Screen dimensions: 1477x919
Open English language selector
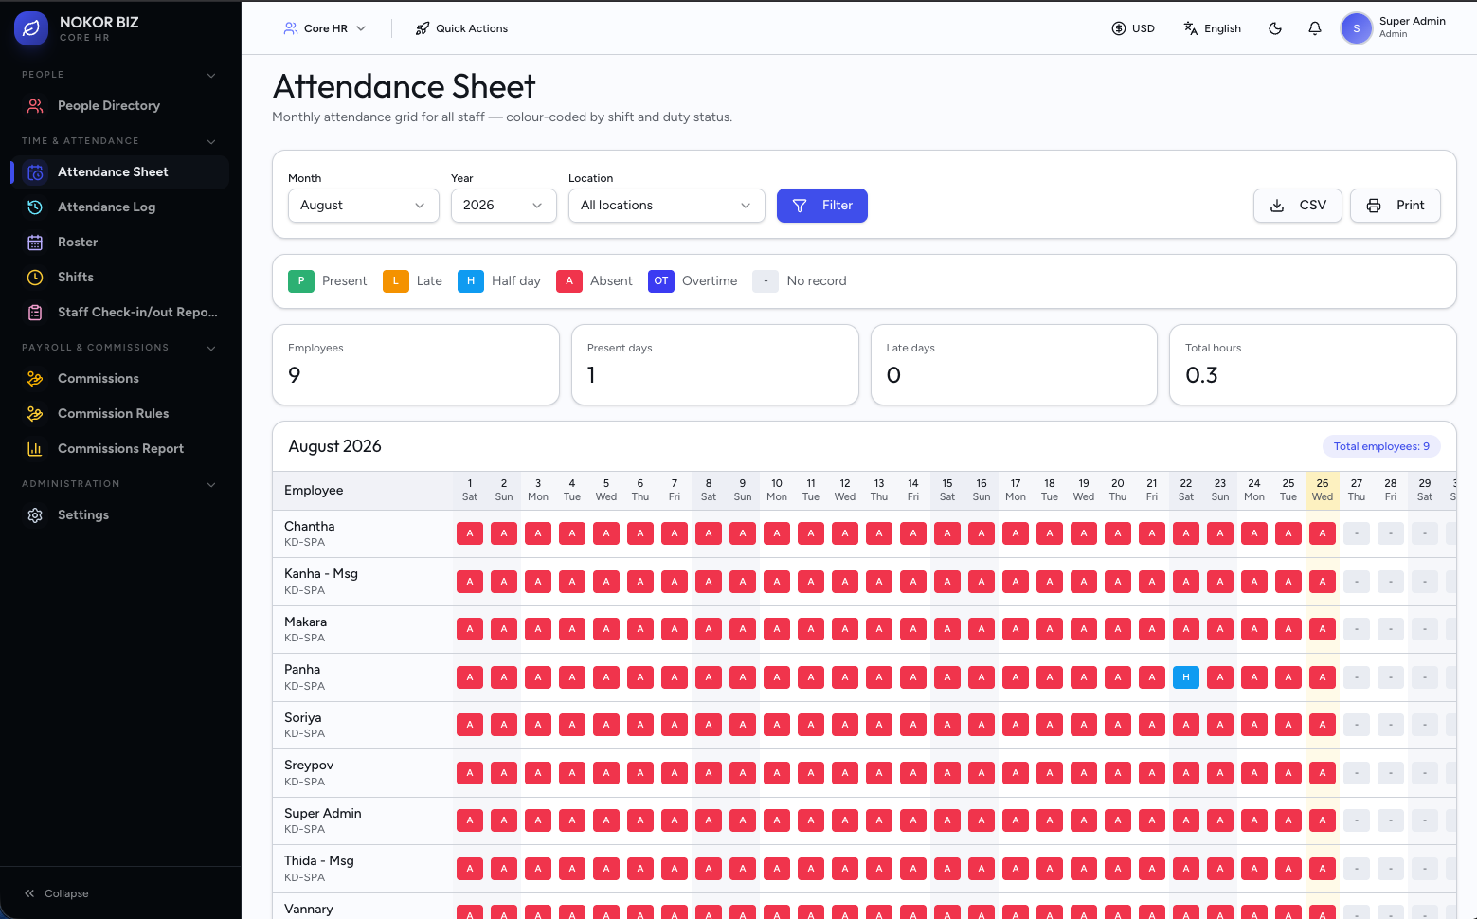click(x=1213, y=28)
